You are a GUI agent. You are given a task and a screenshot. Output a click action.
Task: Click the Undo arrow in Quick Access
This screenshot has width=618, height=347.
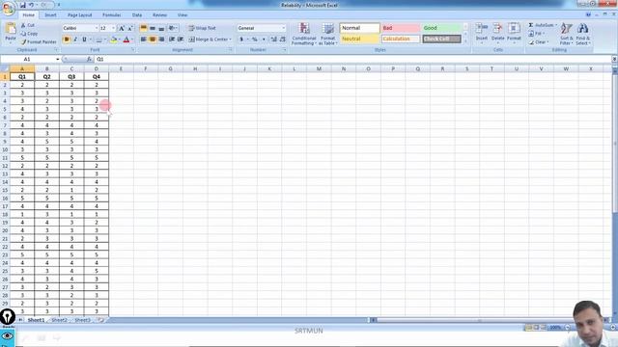click(32, 5)
